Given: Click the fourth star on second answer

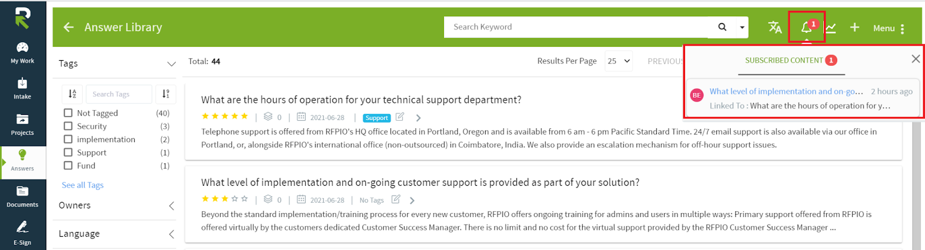Looking at the screenshot, I should pos(235,199).
